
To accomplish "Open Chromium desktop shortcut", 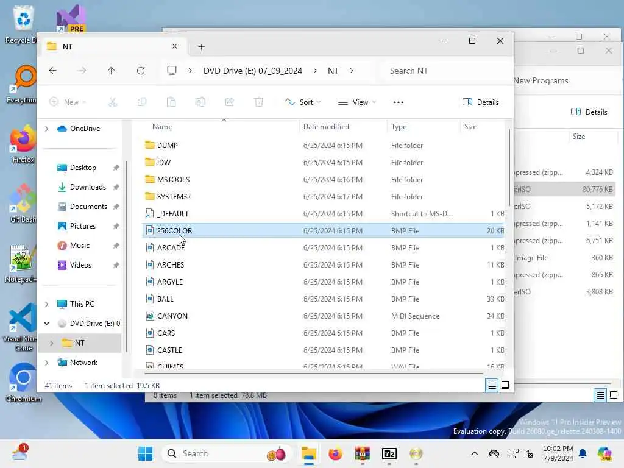I will (23, 383).
